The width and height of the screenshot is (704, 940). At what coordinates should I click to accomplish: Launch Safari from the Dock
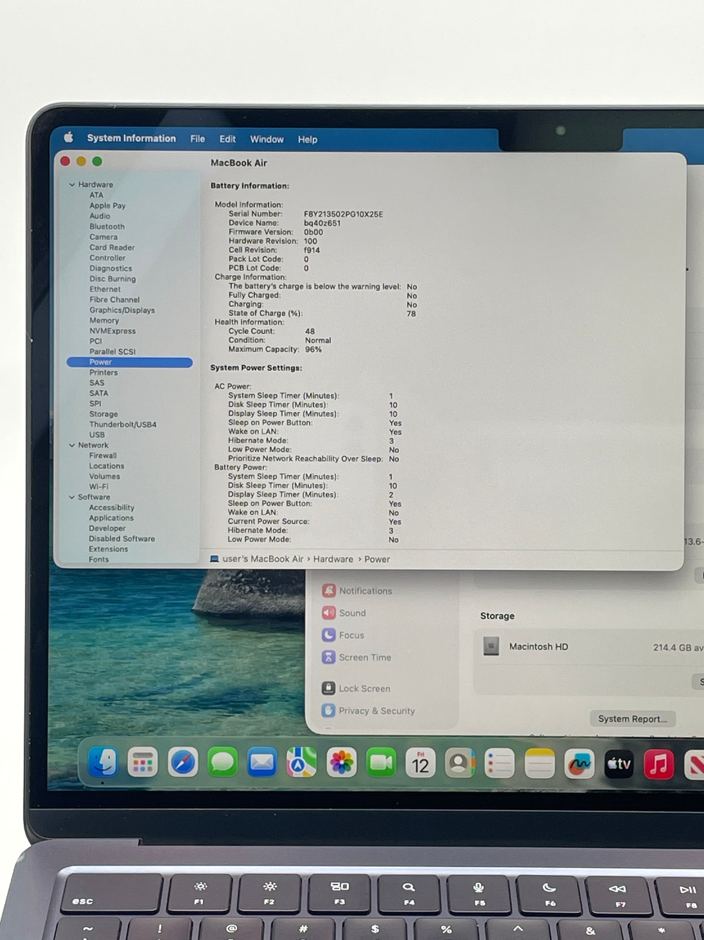(182, 763)
